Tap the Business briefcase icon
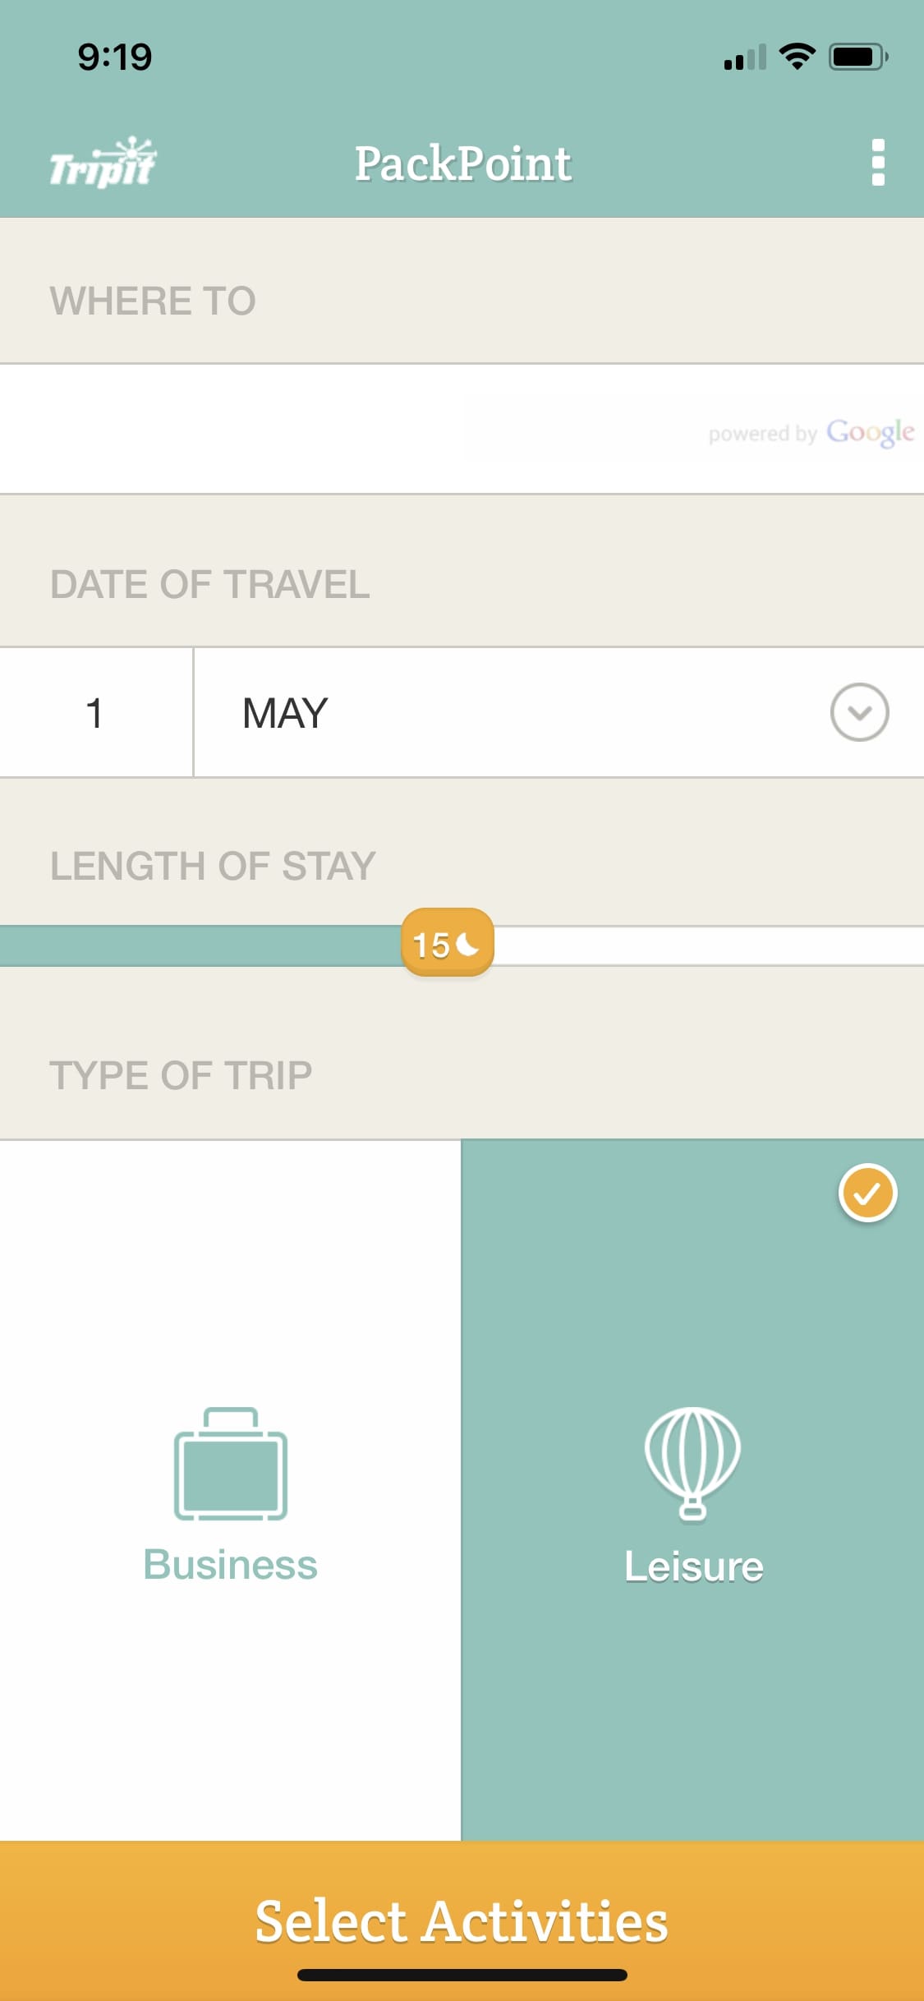 point(231,1464)
